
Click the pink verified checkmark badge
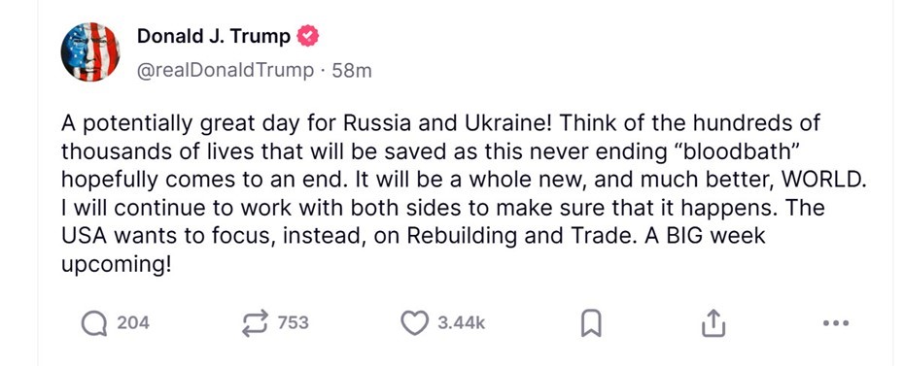click(307, 37)
